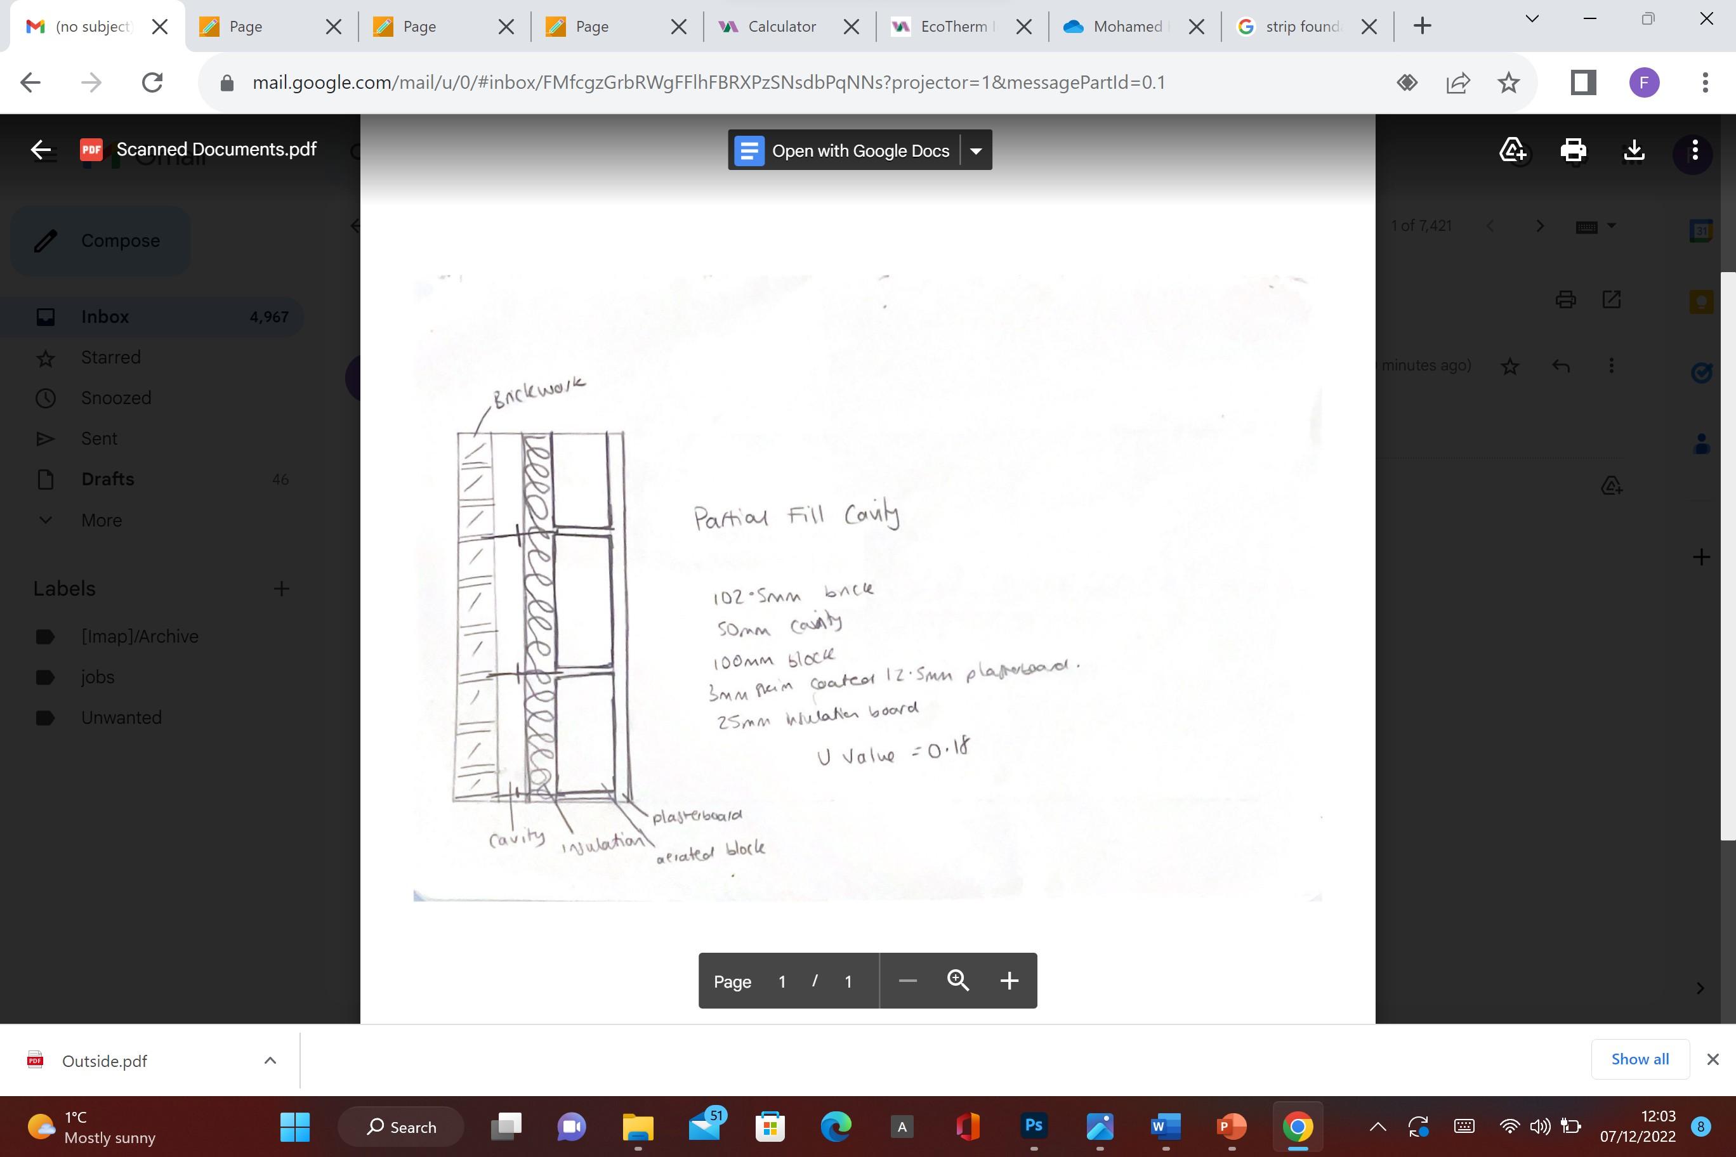Screen dimensions: 1736x1157
Task: Open the PDF viewer's More options menu
Action: tap(1695, 150)
